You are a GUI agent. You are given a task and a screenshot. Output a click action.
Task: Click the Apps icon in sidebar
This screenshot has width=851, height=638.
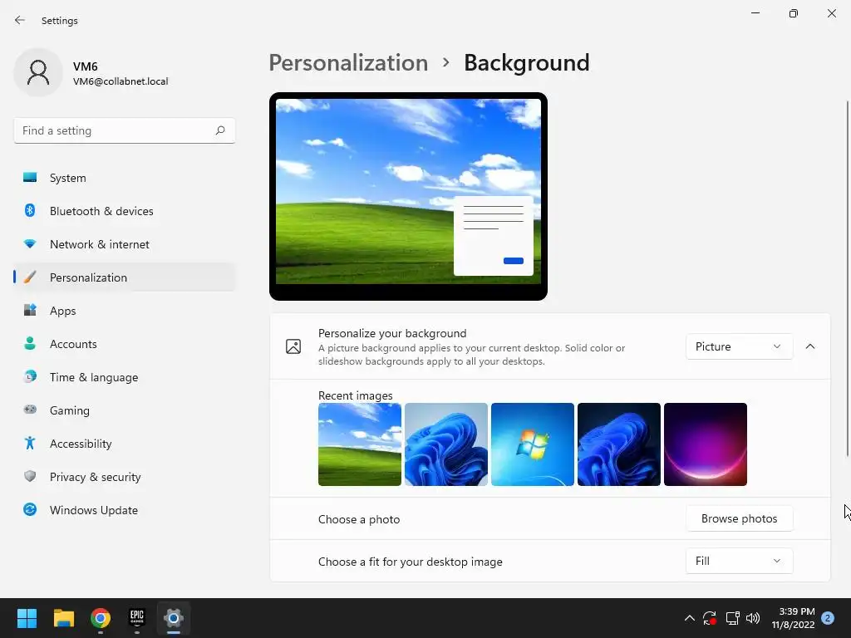pyautogui.click(x=30, y=311)
